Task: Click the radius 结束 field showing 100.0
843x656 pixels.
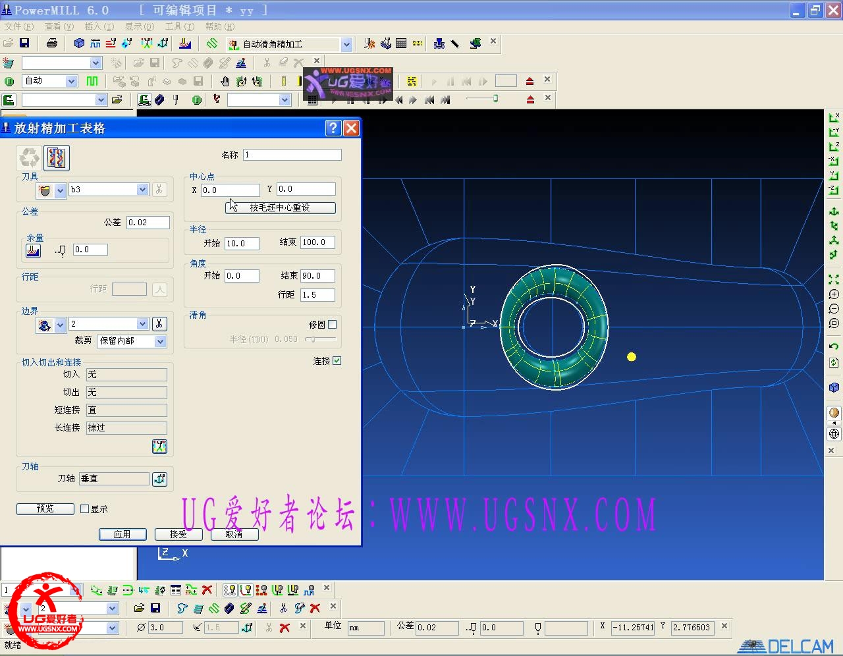Action: pos(317,242)
